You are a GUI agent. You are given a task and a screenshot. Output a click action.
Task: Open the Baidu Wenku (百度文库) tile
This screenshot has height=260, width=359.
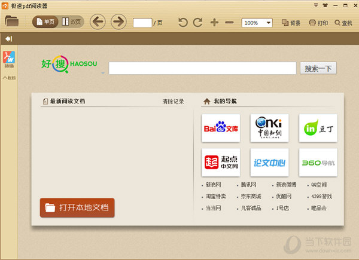coord(221,129)
